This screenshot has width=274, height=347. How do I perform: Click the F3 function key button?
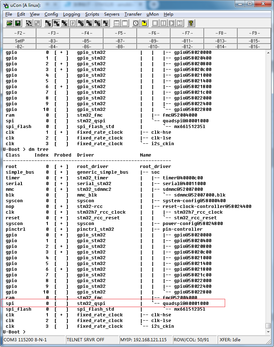53,33
